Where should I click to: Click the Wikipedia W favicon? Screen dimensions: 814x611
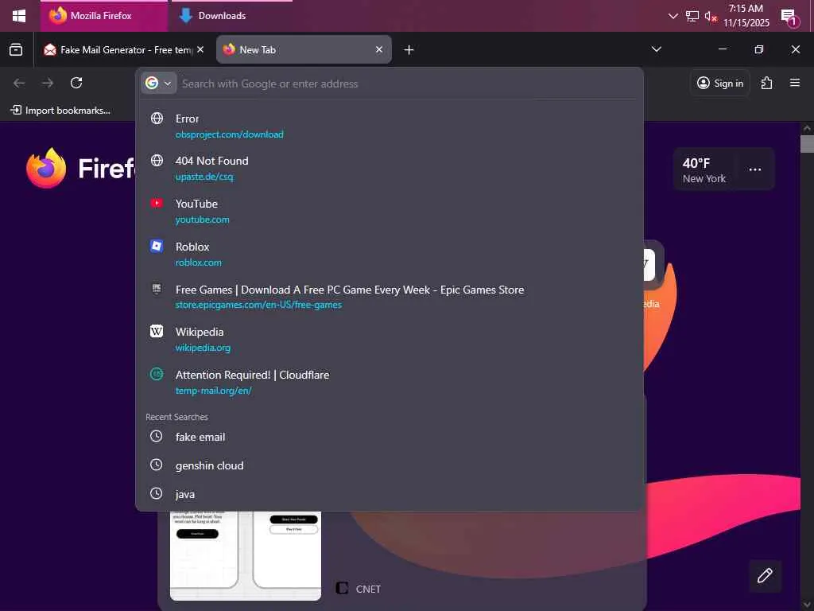click(x=157, y=331)
